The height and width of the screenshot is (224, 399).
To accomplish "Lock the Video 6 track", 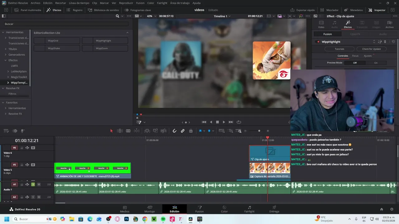I will (22, 148).
